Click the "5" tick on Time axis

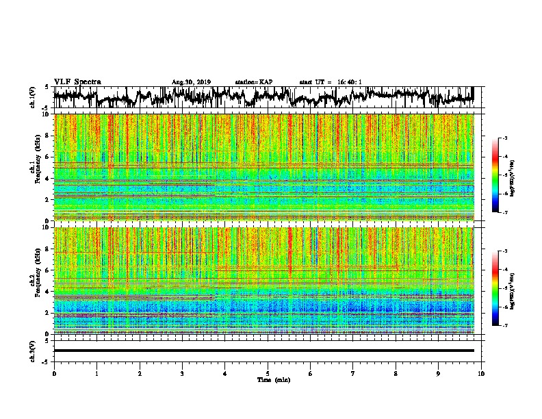[268, 374]
